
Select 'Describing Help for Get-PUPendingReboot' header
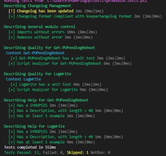(x=46, y=100)
